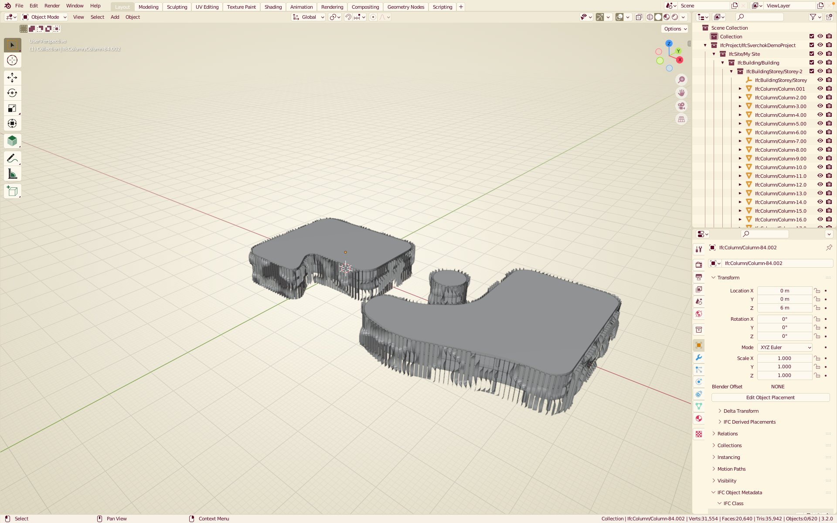Toggle camera view gizmo icon
This screenshot has width=837, height=523.
tap(681, 106)
